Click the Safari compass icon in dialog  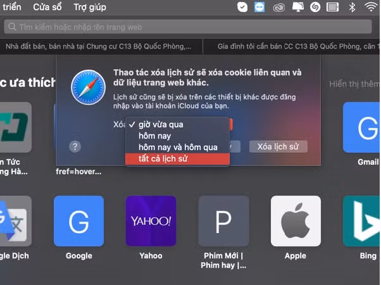tap(88, 87)
